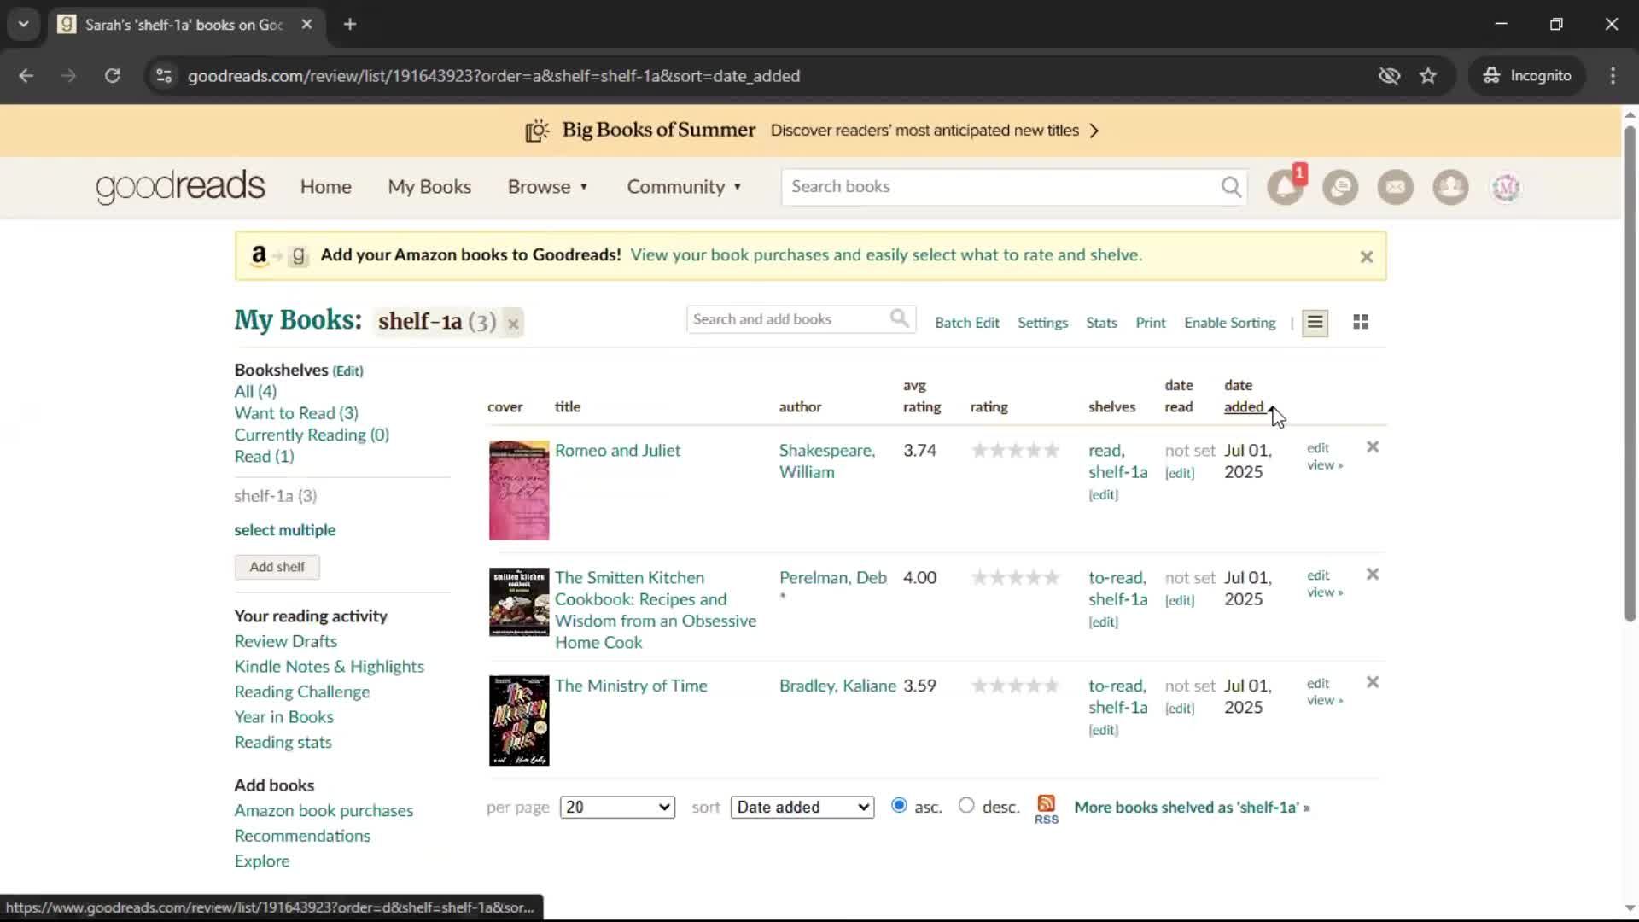The height and width of the screenshot is (922, 1639).
Task: Open the per page dropdown
Action: [x=617, y=807]
